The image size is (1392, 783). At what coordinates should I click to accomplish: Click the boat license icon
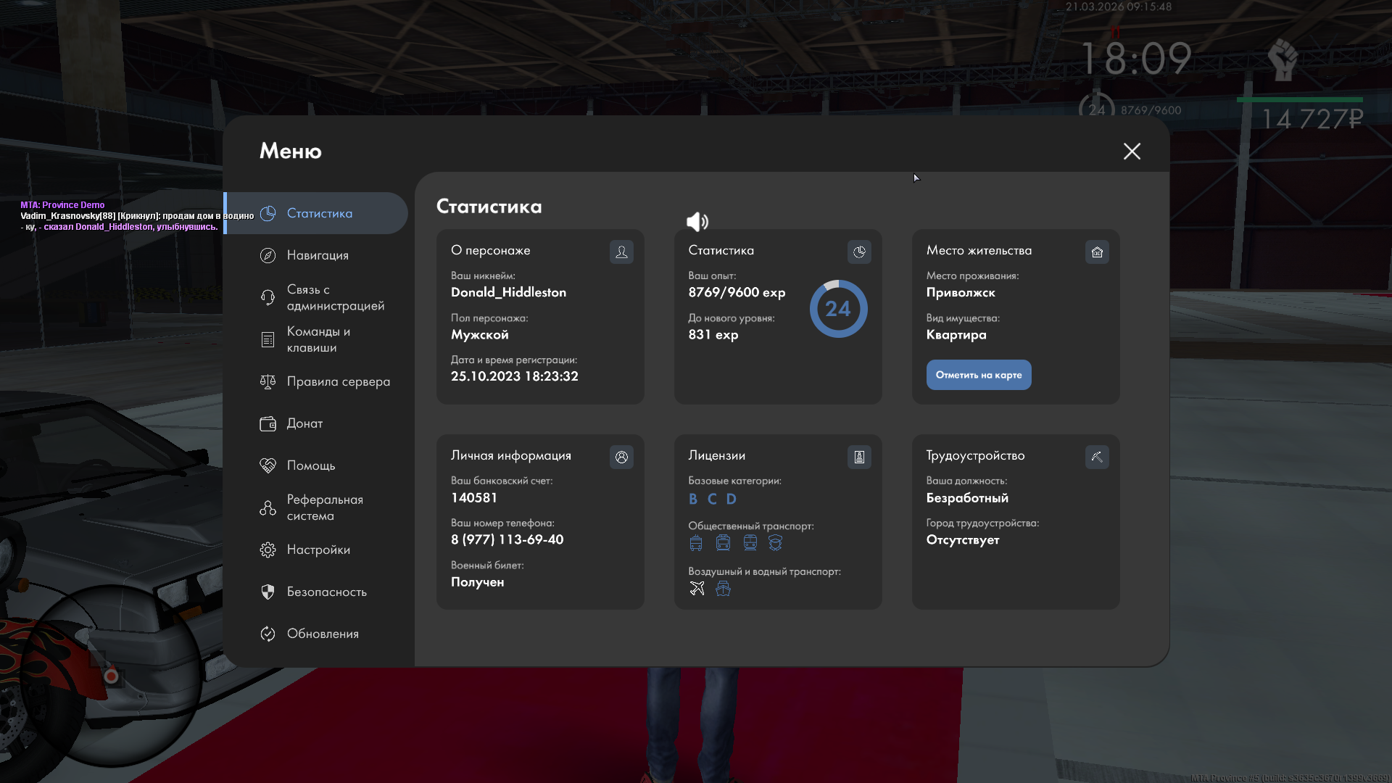[723, 588]
